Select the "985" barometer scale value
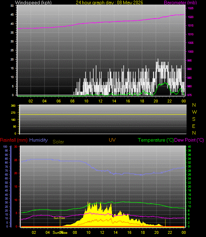Viewport: 206px width, 237px height. [x=190, y=78]
